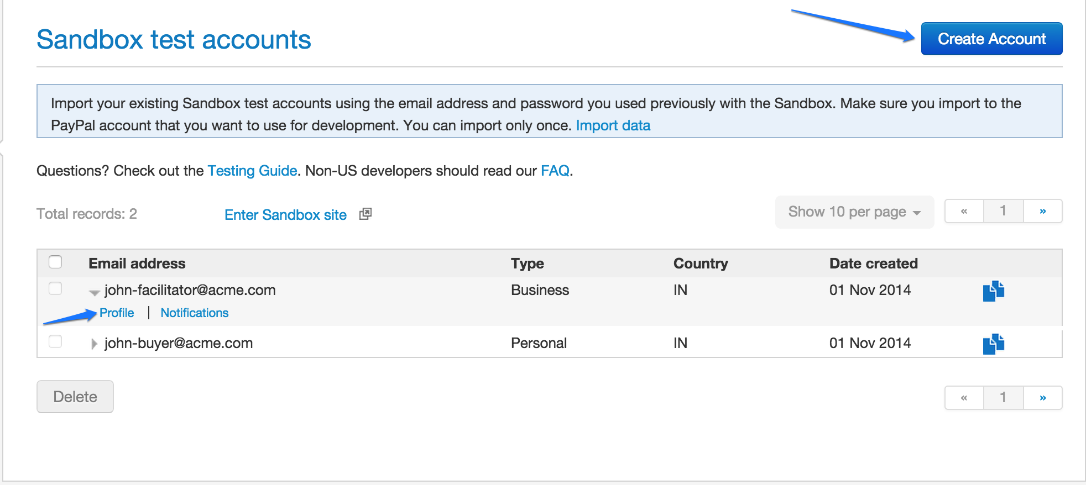Expand the john-buyer@acme.com row details
Viewport: 1086px width, 485px height.
coord(94,344)
